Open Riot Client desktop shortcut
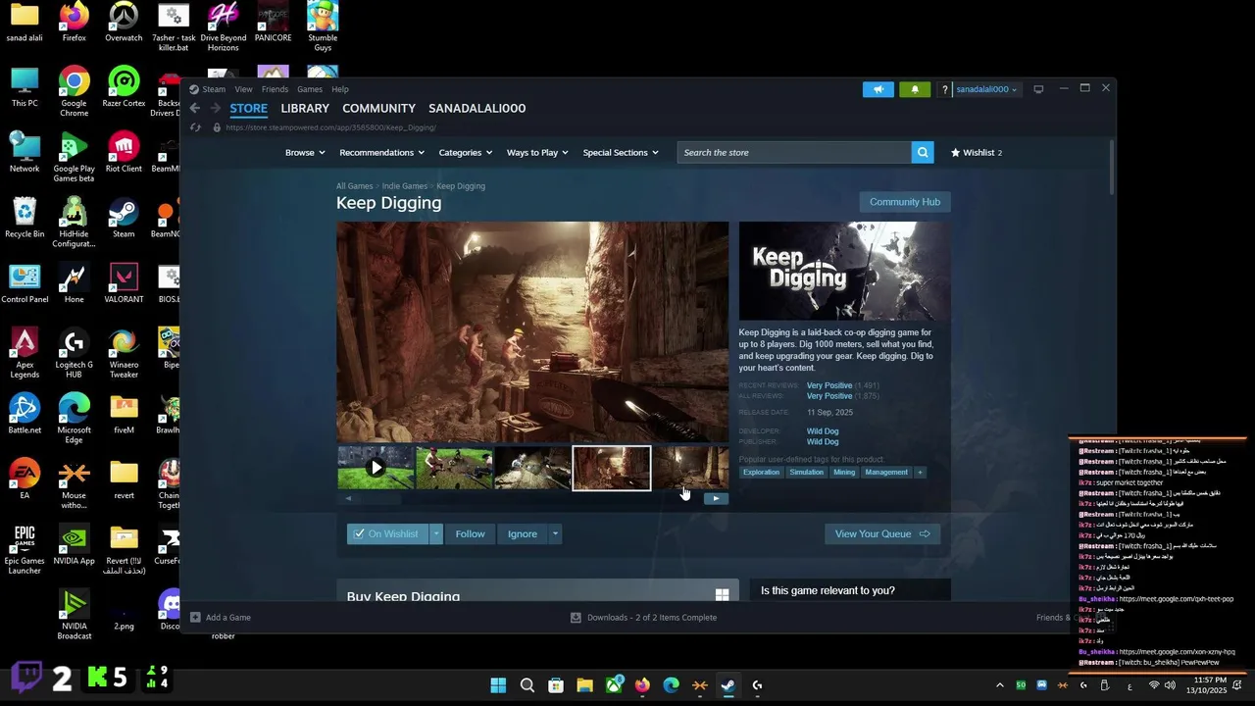This screenshot has height=706, width=1255. 124,154
